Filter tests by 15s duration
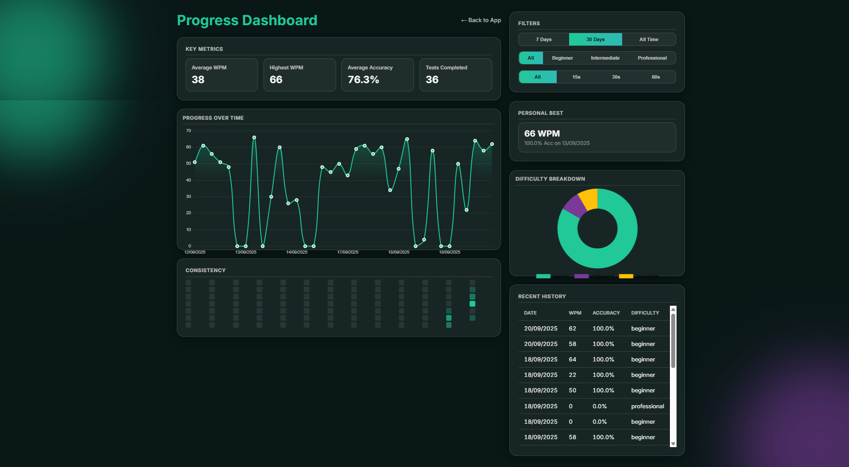The image size is (849, 467). pyautogui.click(x=576, y=77)
